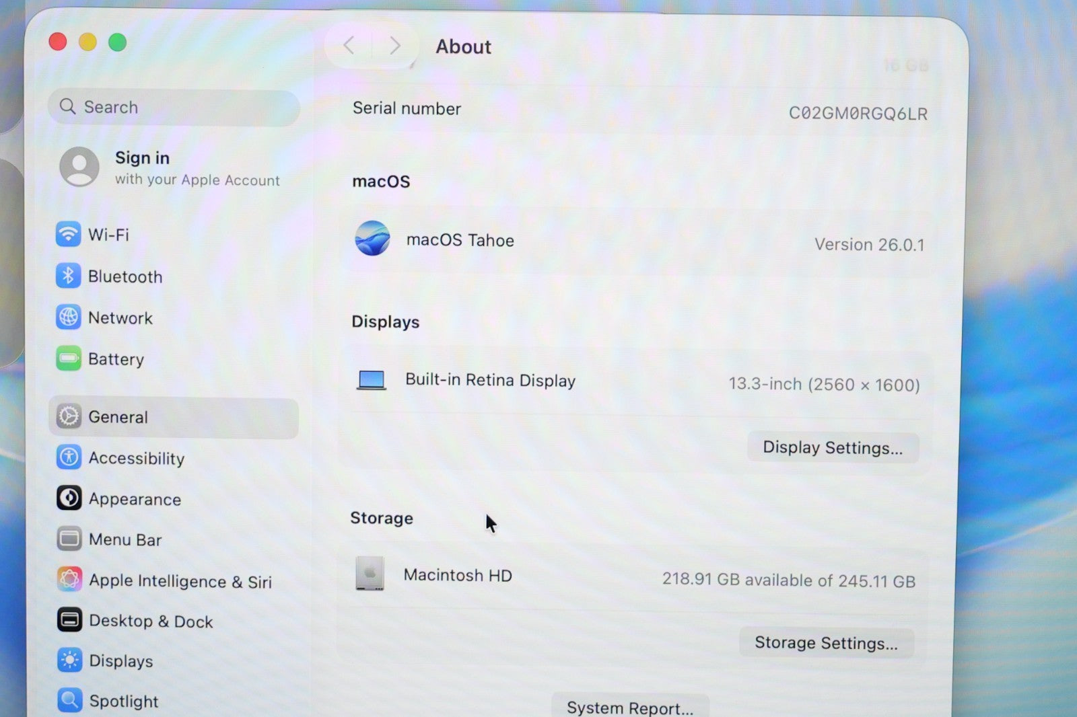
Task: Go forward with the right chevron
Action: [x=395, y=46]
